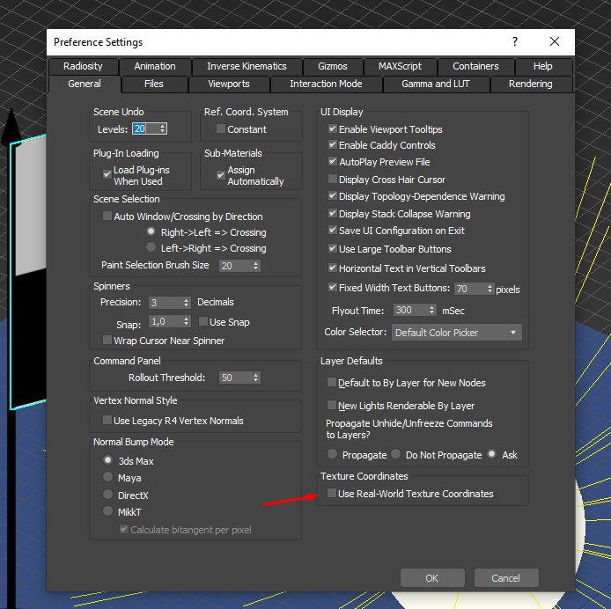Viewport: 611px width, 609px height.
Task: Click the Flyout Time spinner arrows
Action: click(431, 310)
